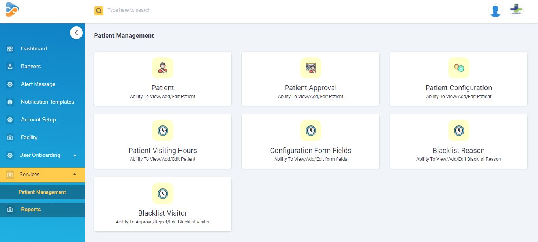The image size is (538, 242).
Task: Open Notification Templates menu item
Action: [47, 102]
